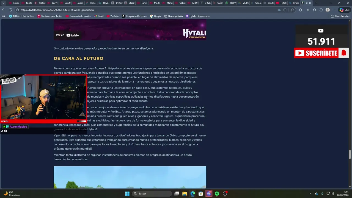352x198 pixels.
Task: Add this page to favorites star
Action: [x=292, y=10]
